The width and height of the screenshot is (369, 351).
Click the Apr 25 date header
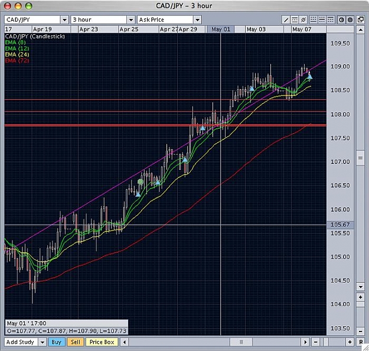[x=129, y=29]
